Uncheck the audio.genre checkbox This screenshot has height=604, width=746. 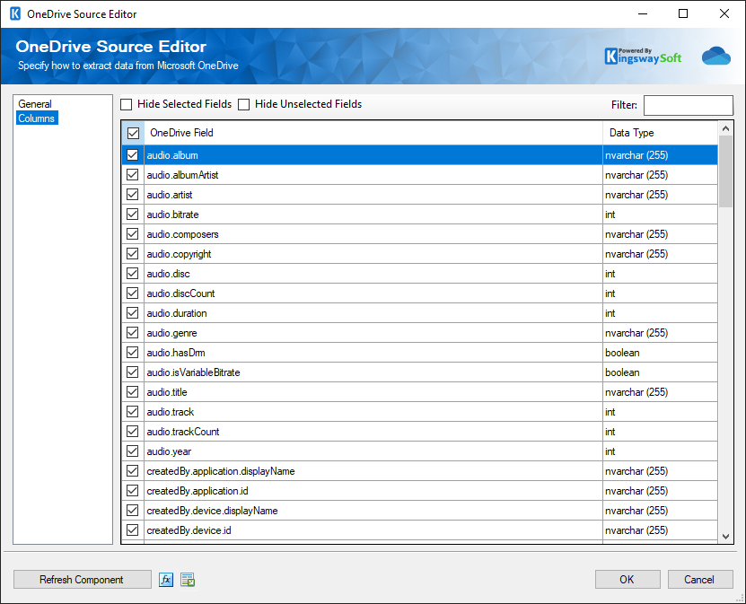[133, 333]
